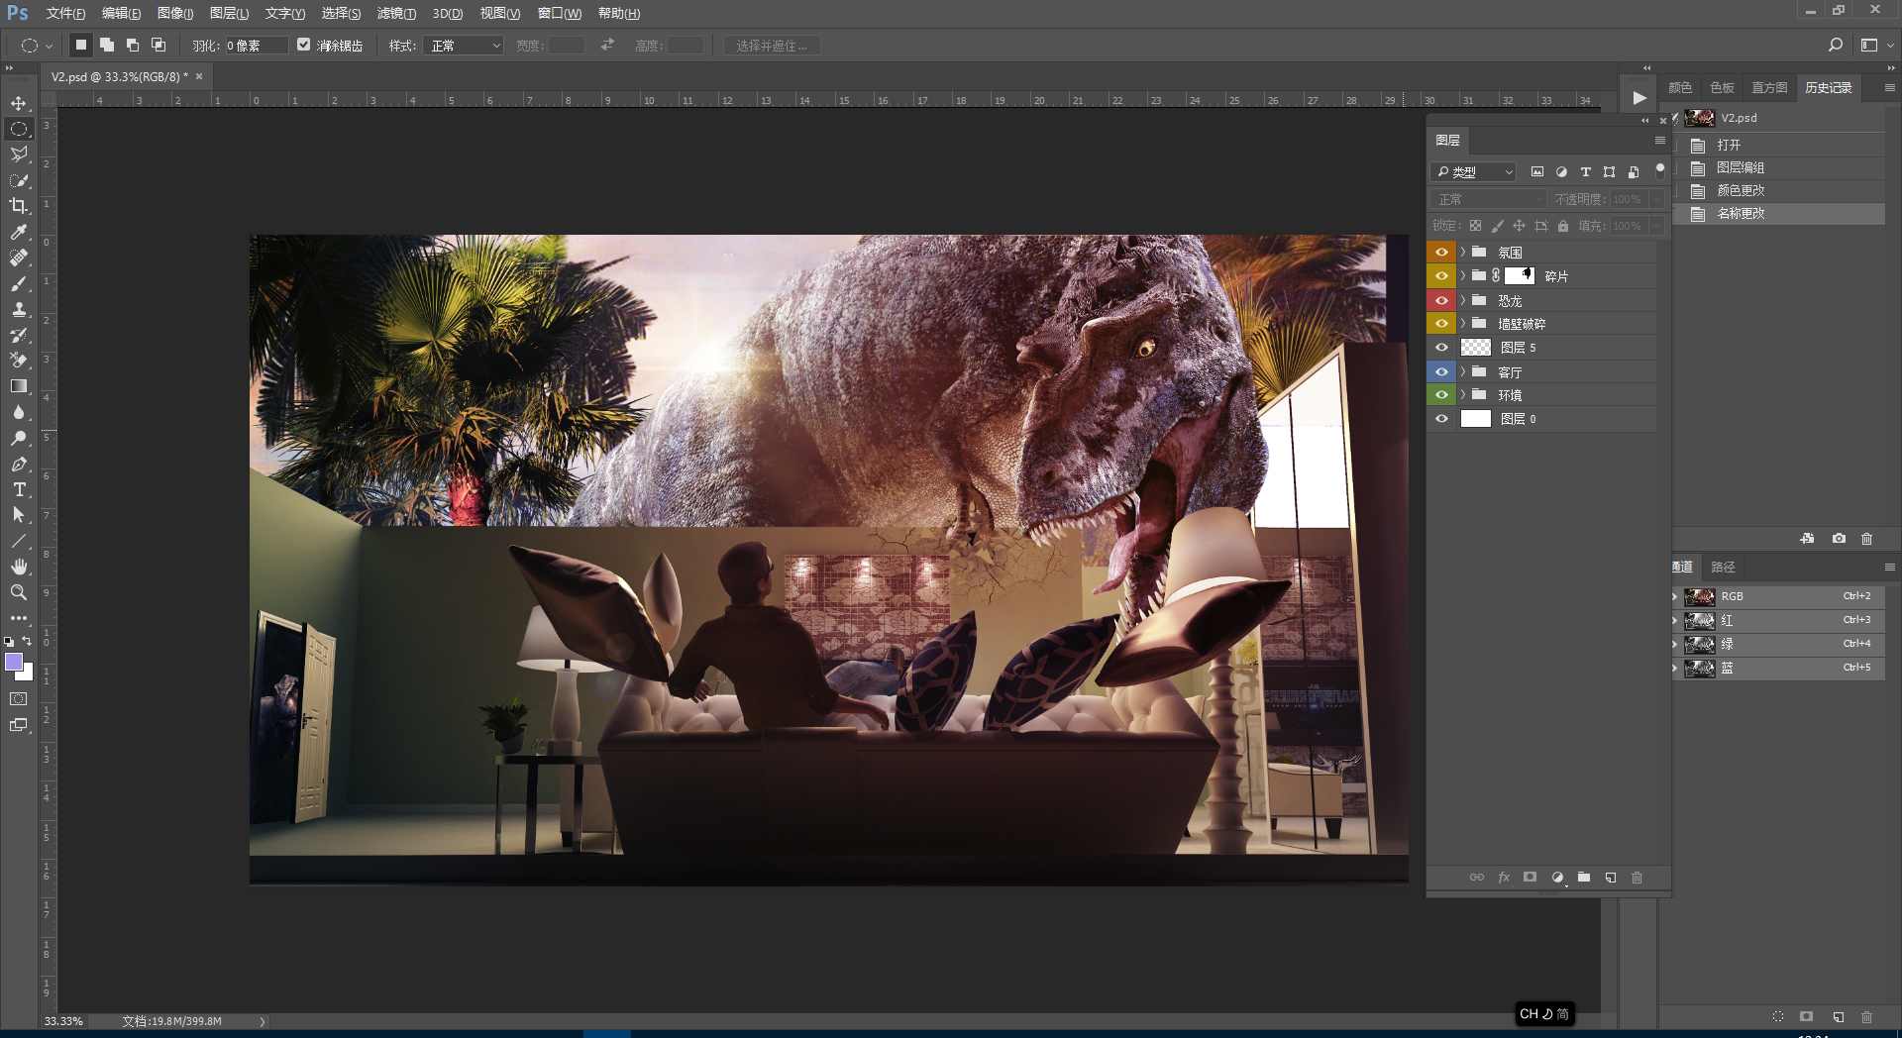This screenshot has width=1902, height=1038.
Task: Select the Brush tool
Action: pos(19,283)
